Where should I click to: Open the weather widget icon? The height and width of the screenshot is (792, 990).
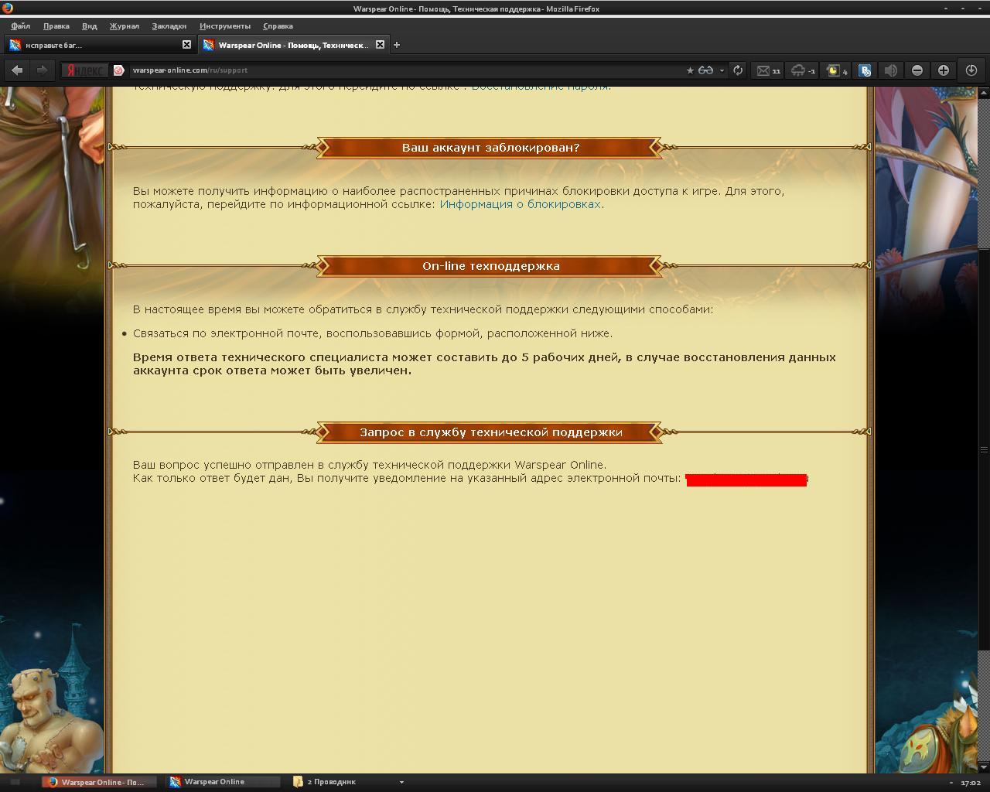803,70
